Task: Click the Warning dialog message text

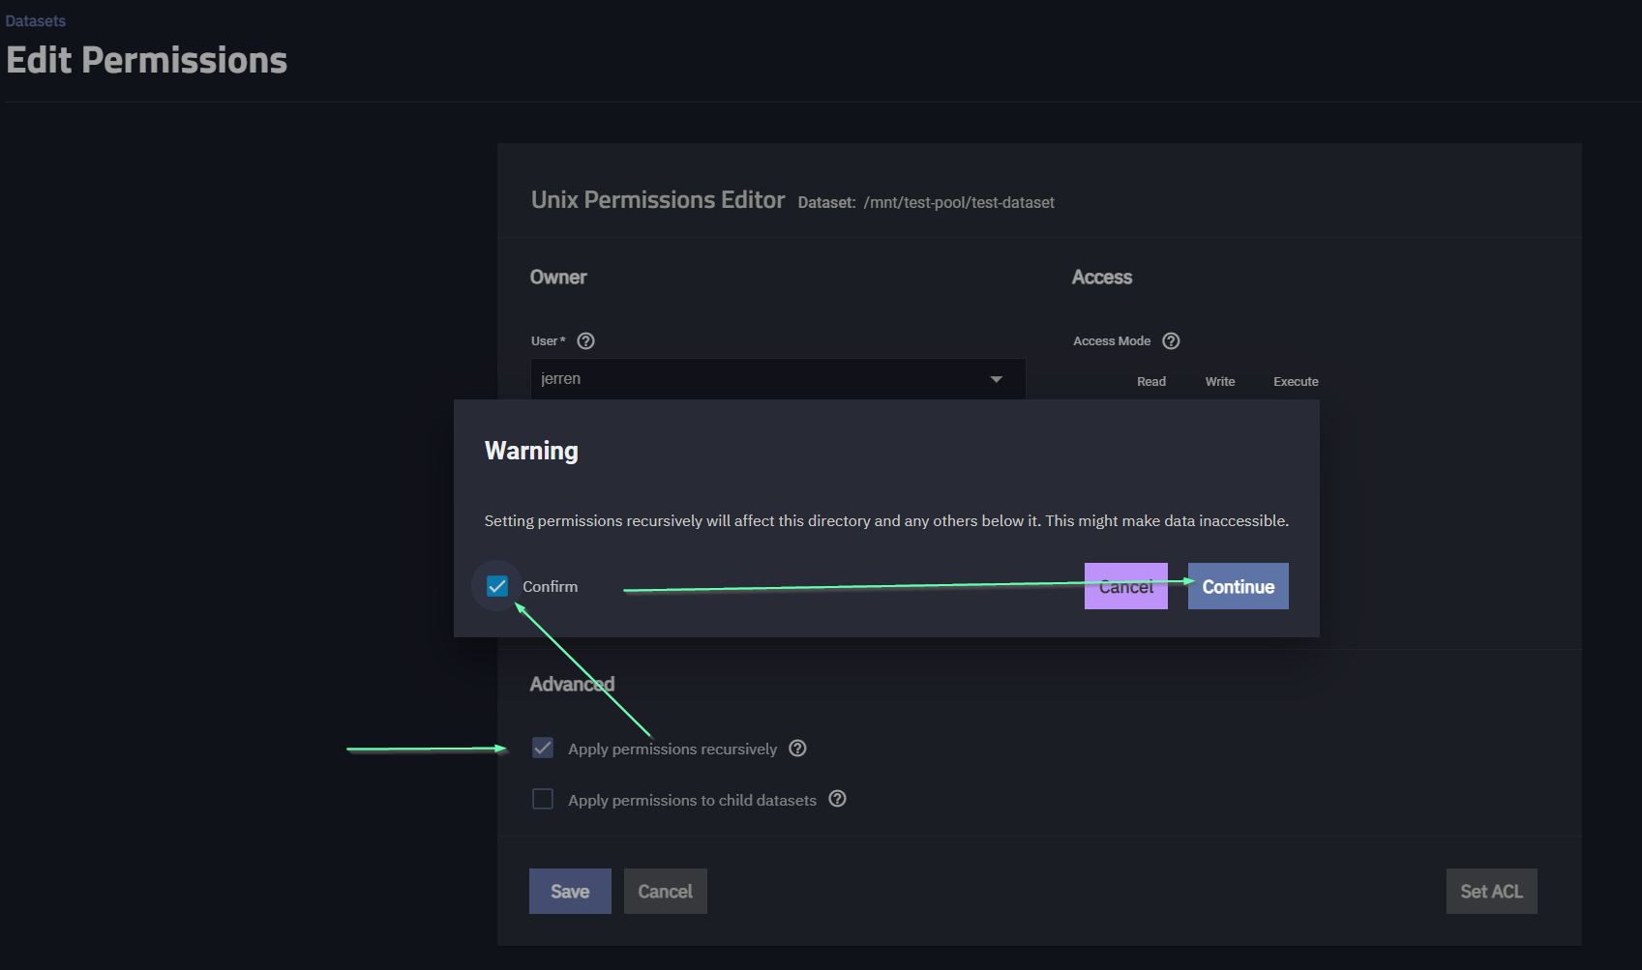Action: pyautogui.click(x=886, y=520)
